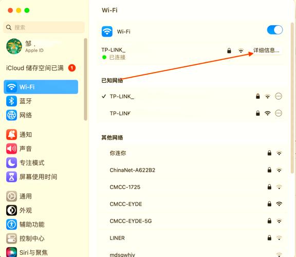Click the green zoom window button

click(27, 10)
